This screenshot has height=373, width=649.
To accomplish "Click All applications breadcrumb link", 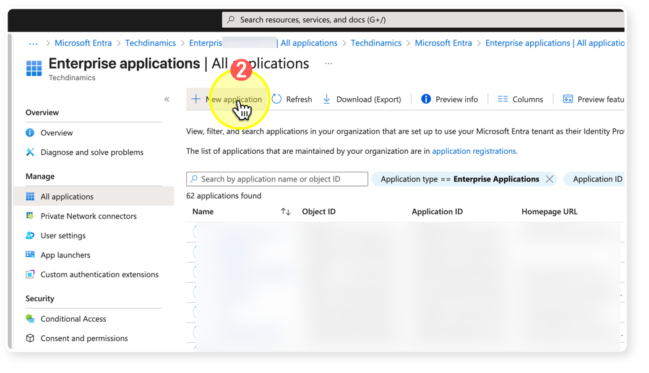I will (309, 43).
